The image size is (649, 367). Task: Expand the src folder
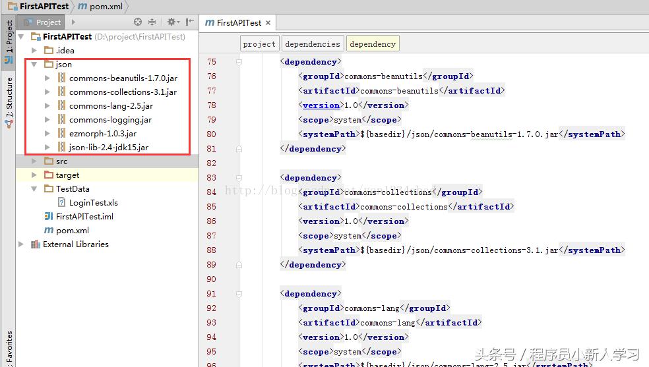point(34,161)
